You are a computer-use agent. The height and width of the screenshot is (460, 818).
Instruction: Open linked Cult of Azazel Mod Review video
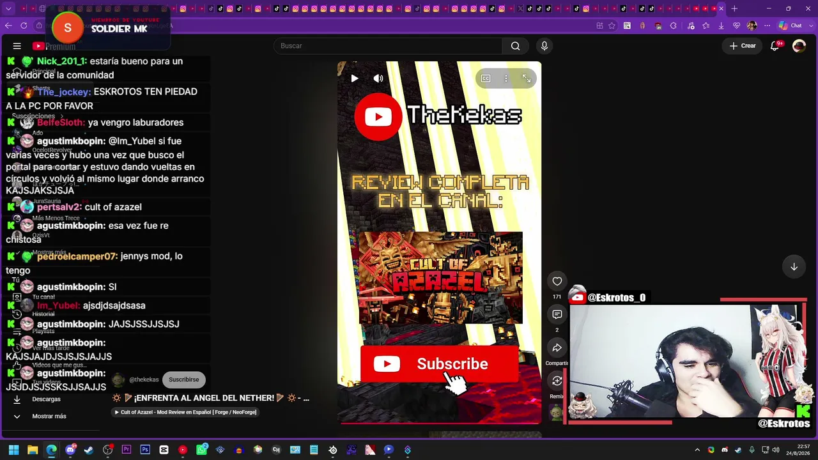coord(185,412)
